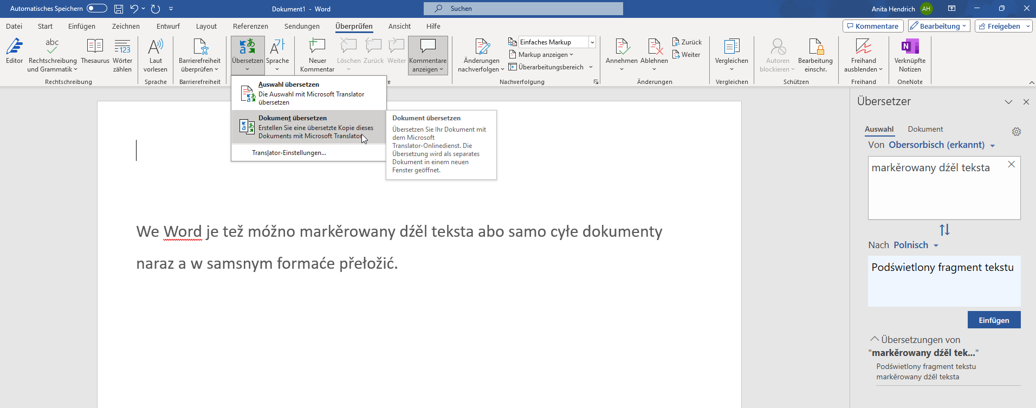This screenshot has height=408, width=1036.
Task: Click the Übersetzen ribbon button
Action: tap(248, 55)
